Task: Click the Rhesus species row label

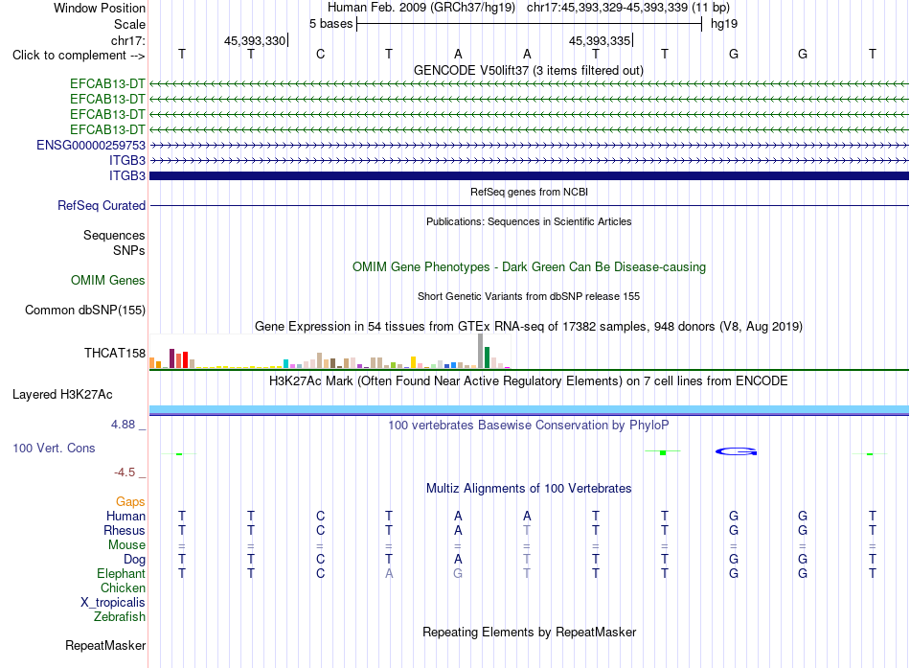Action: click(125, 531)
